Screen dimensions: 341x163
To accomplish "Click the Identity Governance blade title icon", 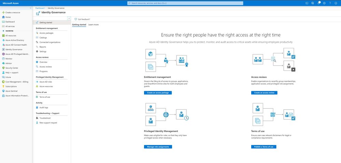I will tap(38, 13).
